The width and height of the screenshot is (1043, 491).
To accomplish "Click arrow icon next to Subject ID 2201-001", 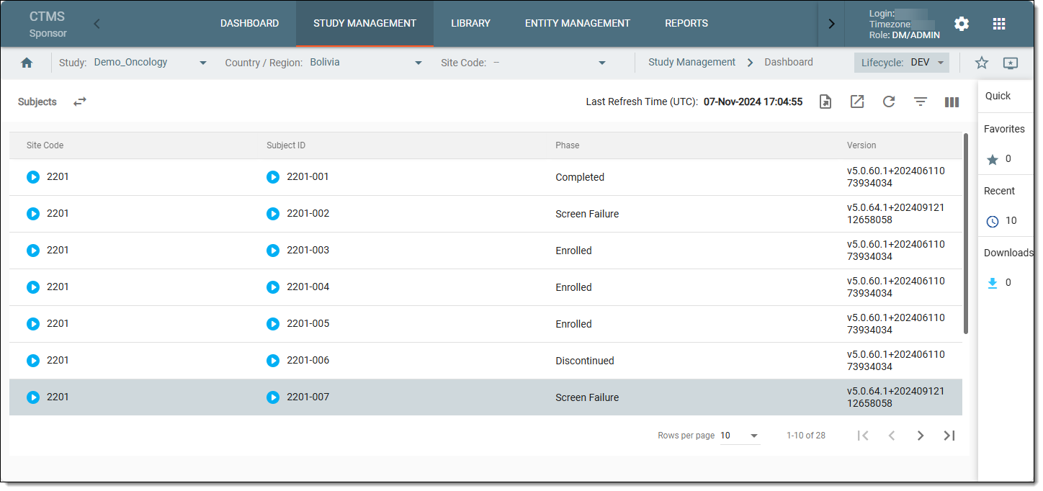I will click(273, 177).
